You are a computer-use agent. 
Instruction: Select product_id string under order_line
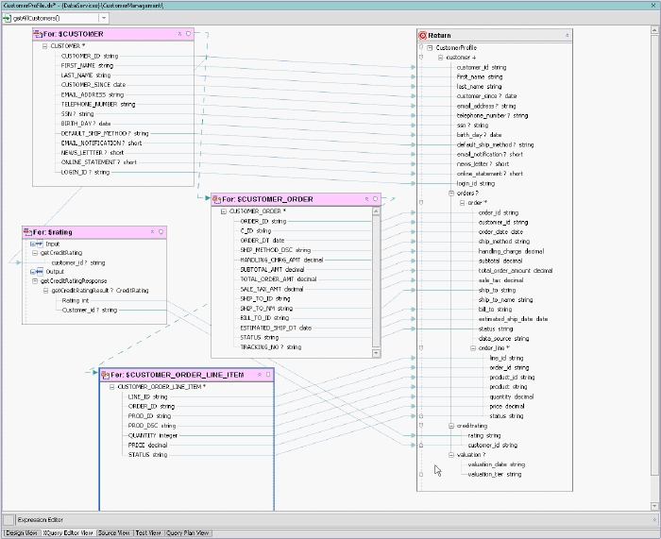tap(512, 378)
